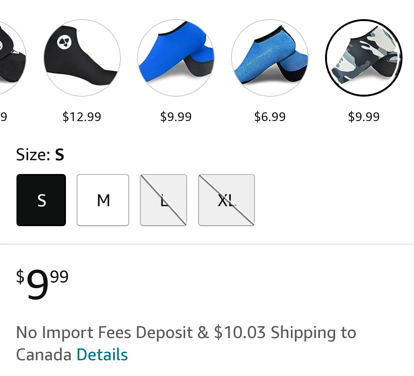Screen dimensions: 414x376
Task: Choose size M option
Action: coord(103,200)
